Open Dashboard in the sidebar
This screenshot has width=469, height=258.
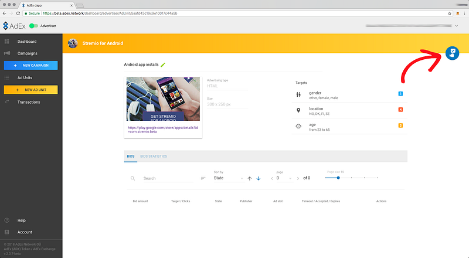(x=27, y=41)
